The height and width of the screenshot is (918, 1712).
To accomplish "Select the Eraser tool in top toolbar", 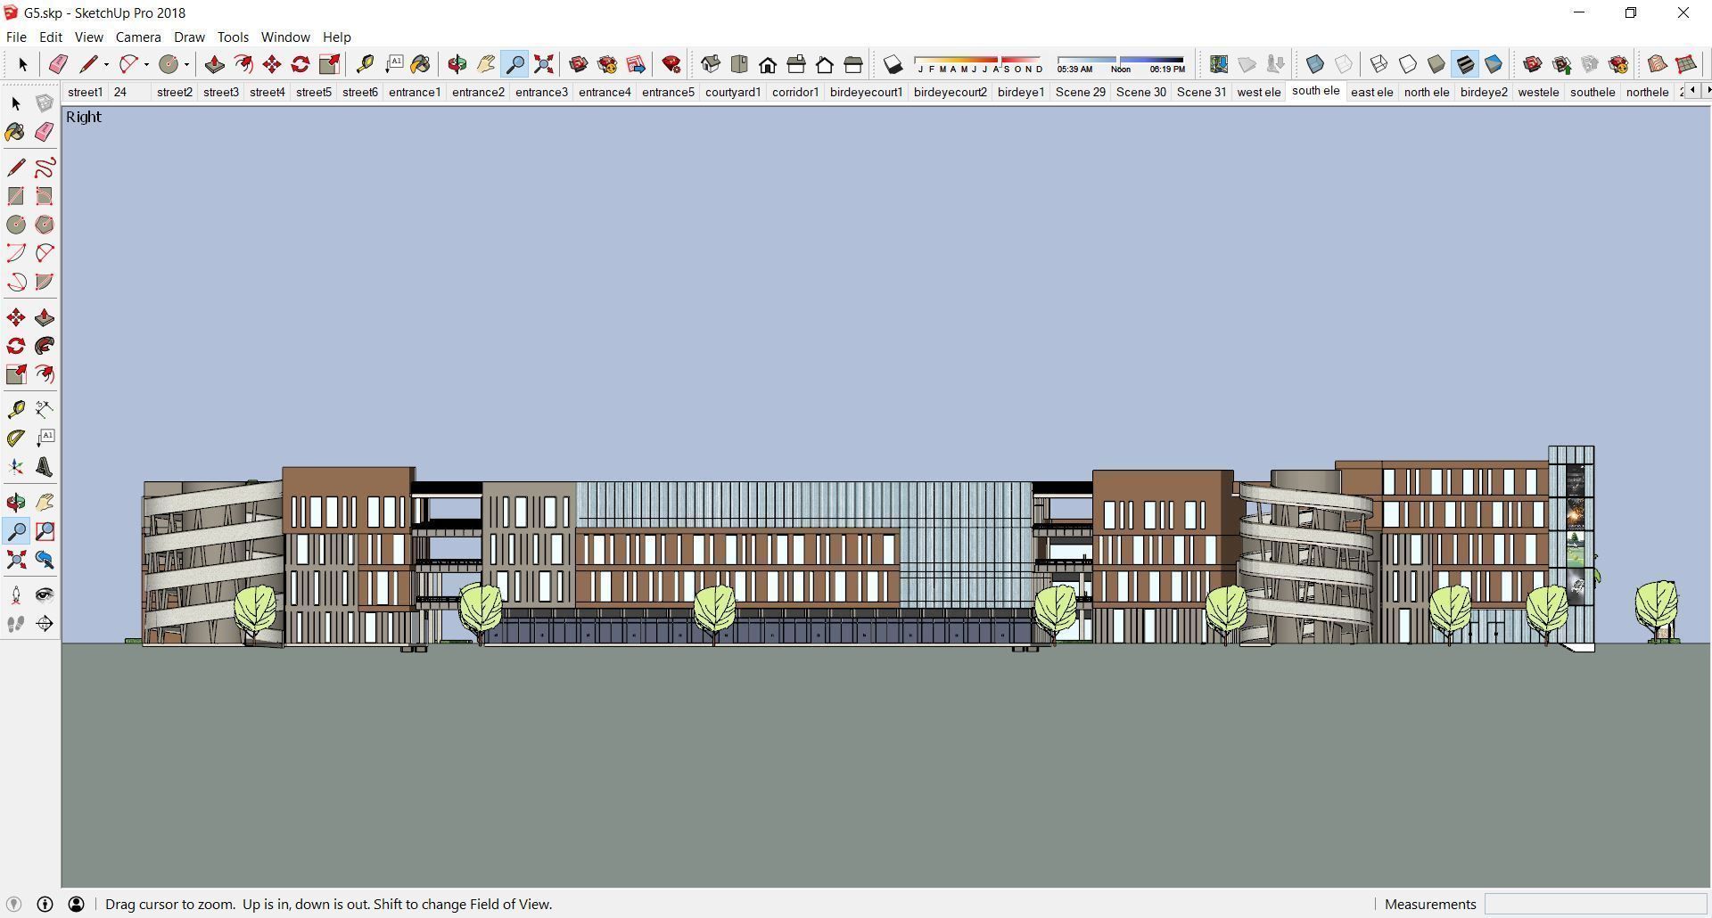I will click(59, 64).
